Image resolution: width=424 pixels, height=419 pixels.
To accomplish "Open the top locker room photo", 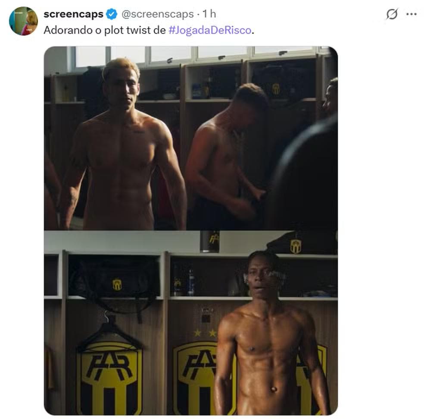I will coord(191,138).
